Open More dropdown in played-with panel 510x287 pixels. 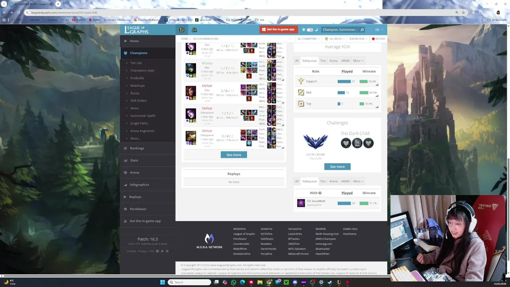[x=358, y=181]
